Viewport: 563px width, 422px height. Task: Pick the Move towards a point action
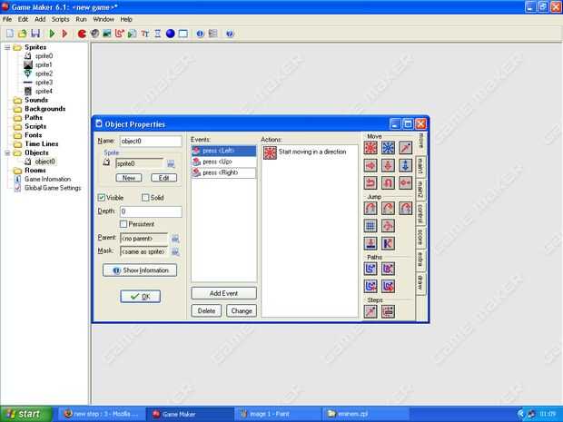(x=405, y=148)
